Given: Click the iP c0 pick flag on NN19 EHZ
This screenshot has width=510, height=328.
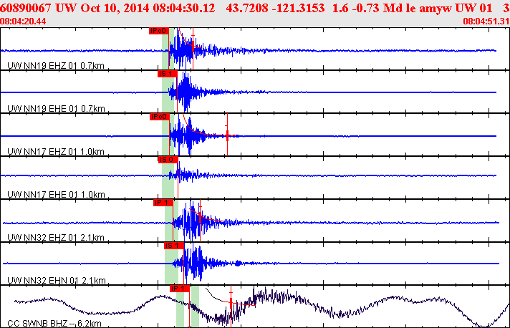Looking at the screenshot, I should pos(158,31).
